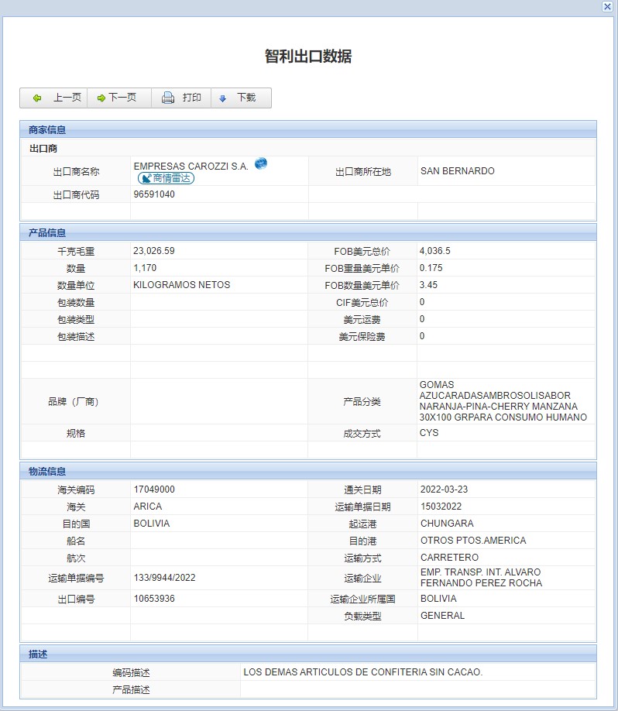Select exporter name EMPRESAS CAROZZI S.A.

coord(191,166)
